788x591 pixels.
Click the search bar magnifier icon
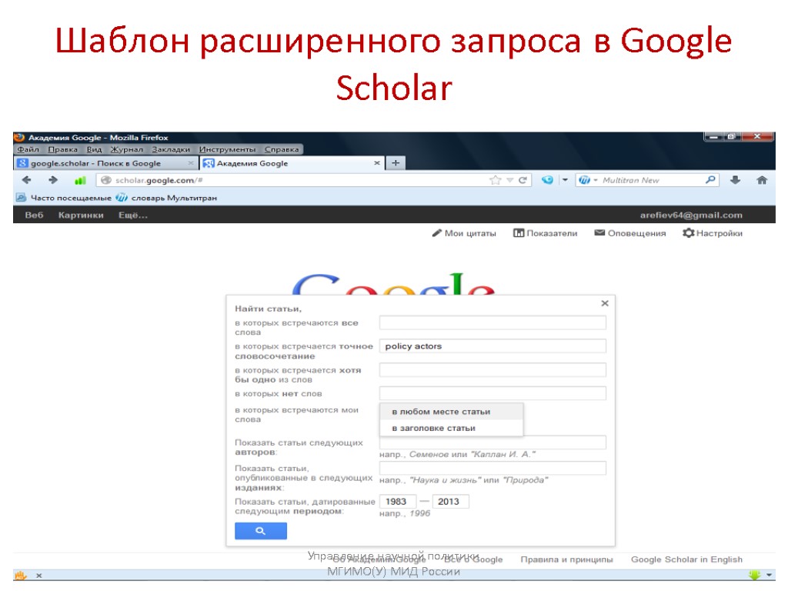[x=710, y=179]
